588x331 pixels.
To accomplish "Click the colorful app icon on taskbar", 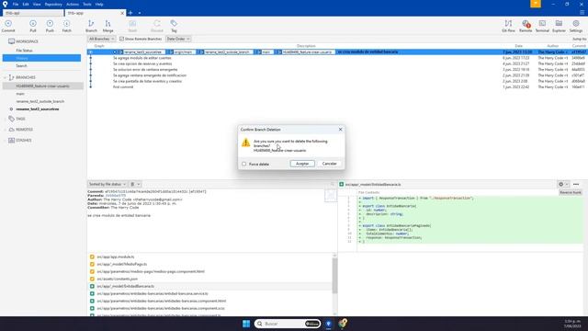I will point(343,323).
